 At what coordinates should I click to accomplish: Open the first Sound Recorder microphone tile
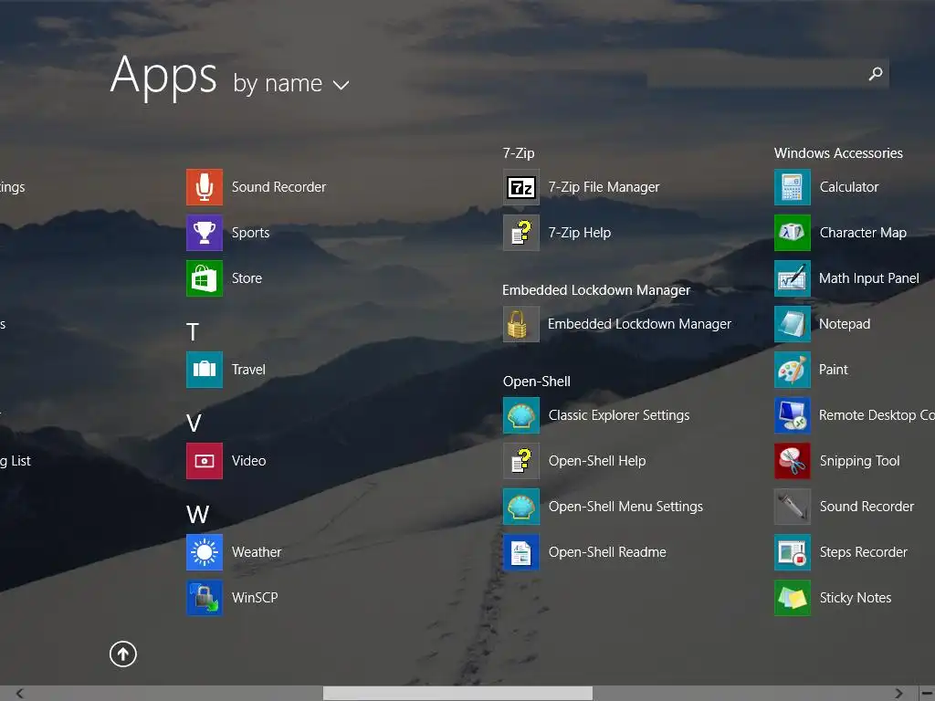pyautogui.click(x=204, y=186)
